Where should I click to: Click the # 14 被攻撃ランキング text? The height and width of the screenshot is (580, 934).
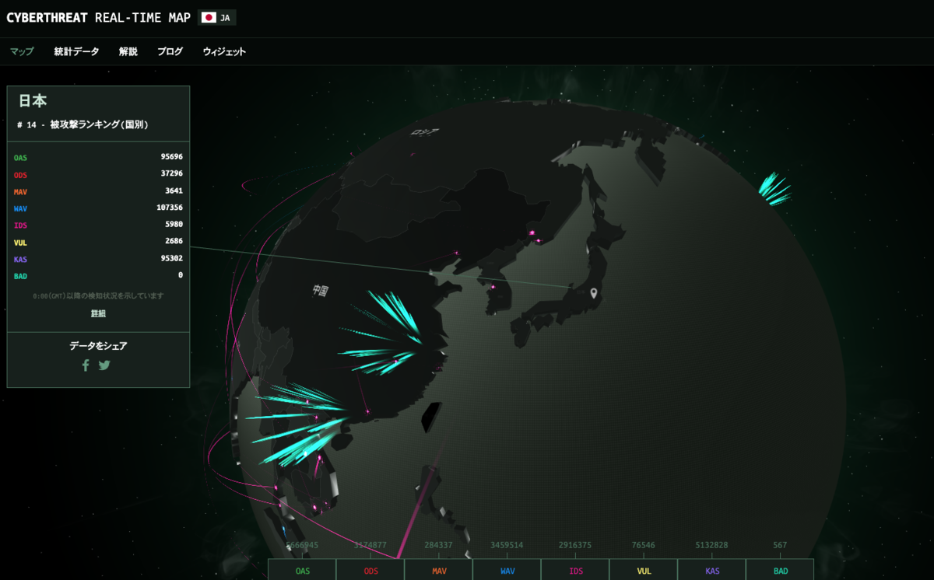coord(83,124)
